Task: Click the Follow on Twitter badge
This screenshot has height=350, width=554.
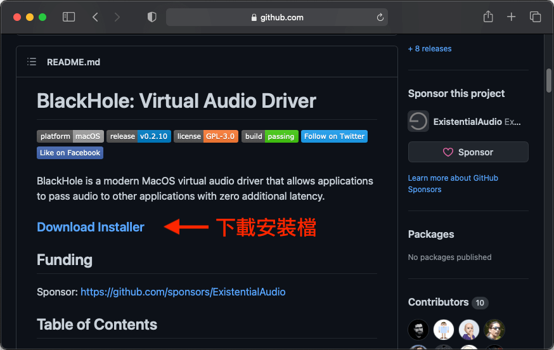Action: coord(334,136)
